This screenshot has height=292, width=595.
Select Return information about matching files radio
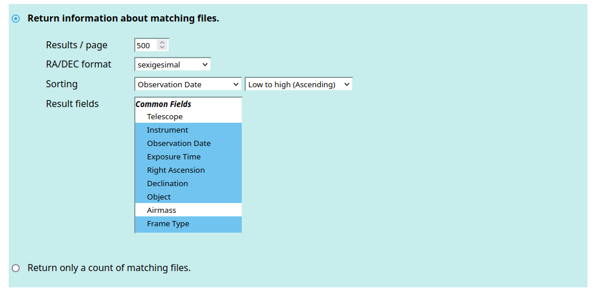(x=16, y=18)
